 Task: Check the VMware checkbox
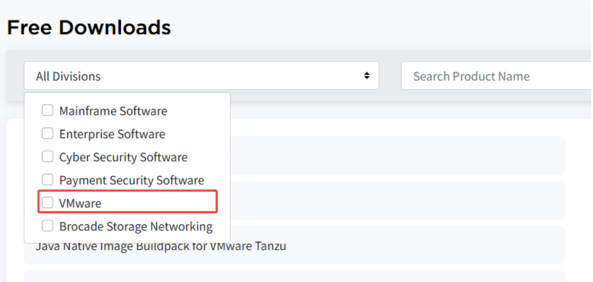click(x=47, y=203)
